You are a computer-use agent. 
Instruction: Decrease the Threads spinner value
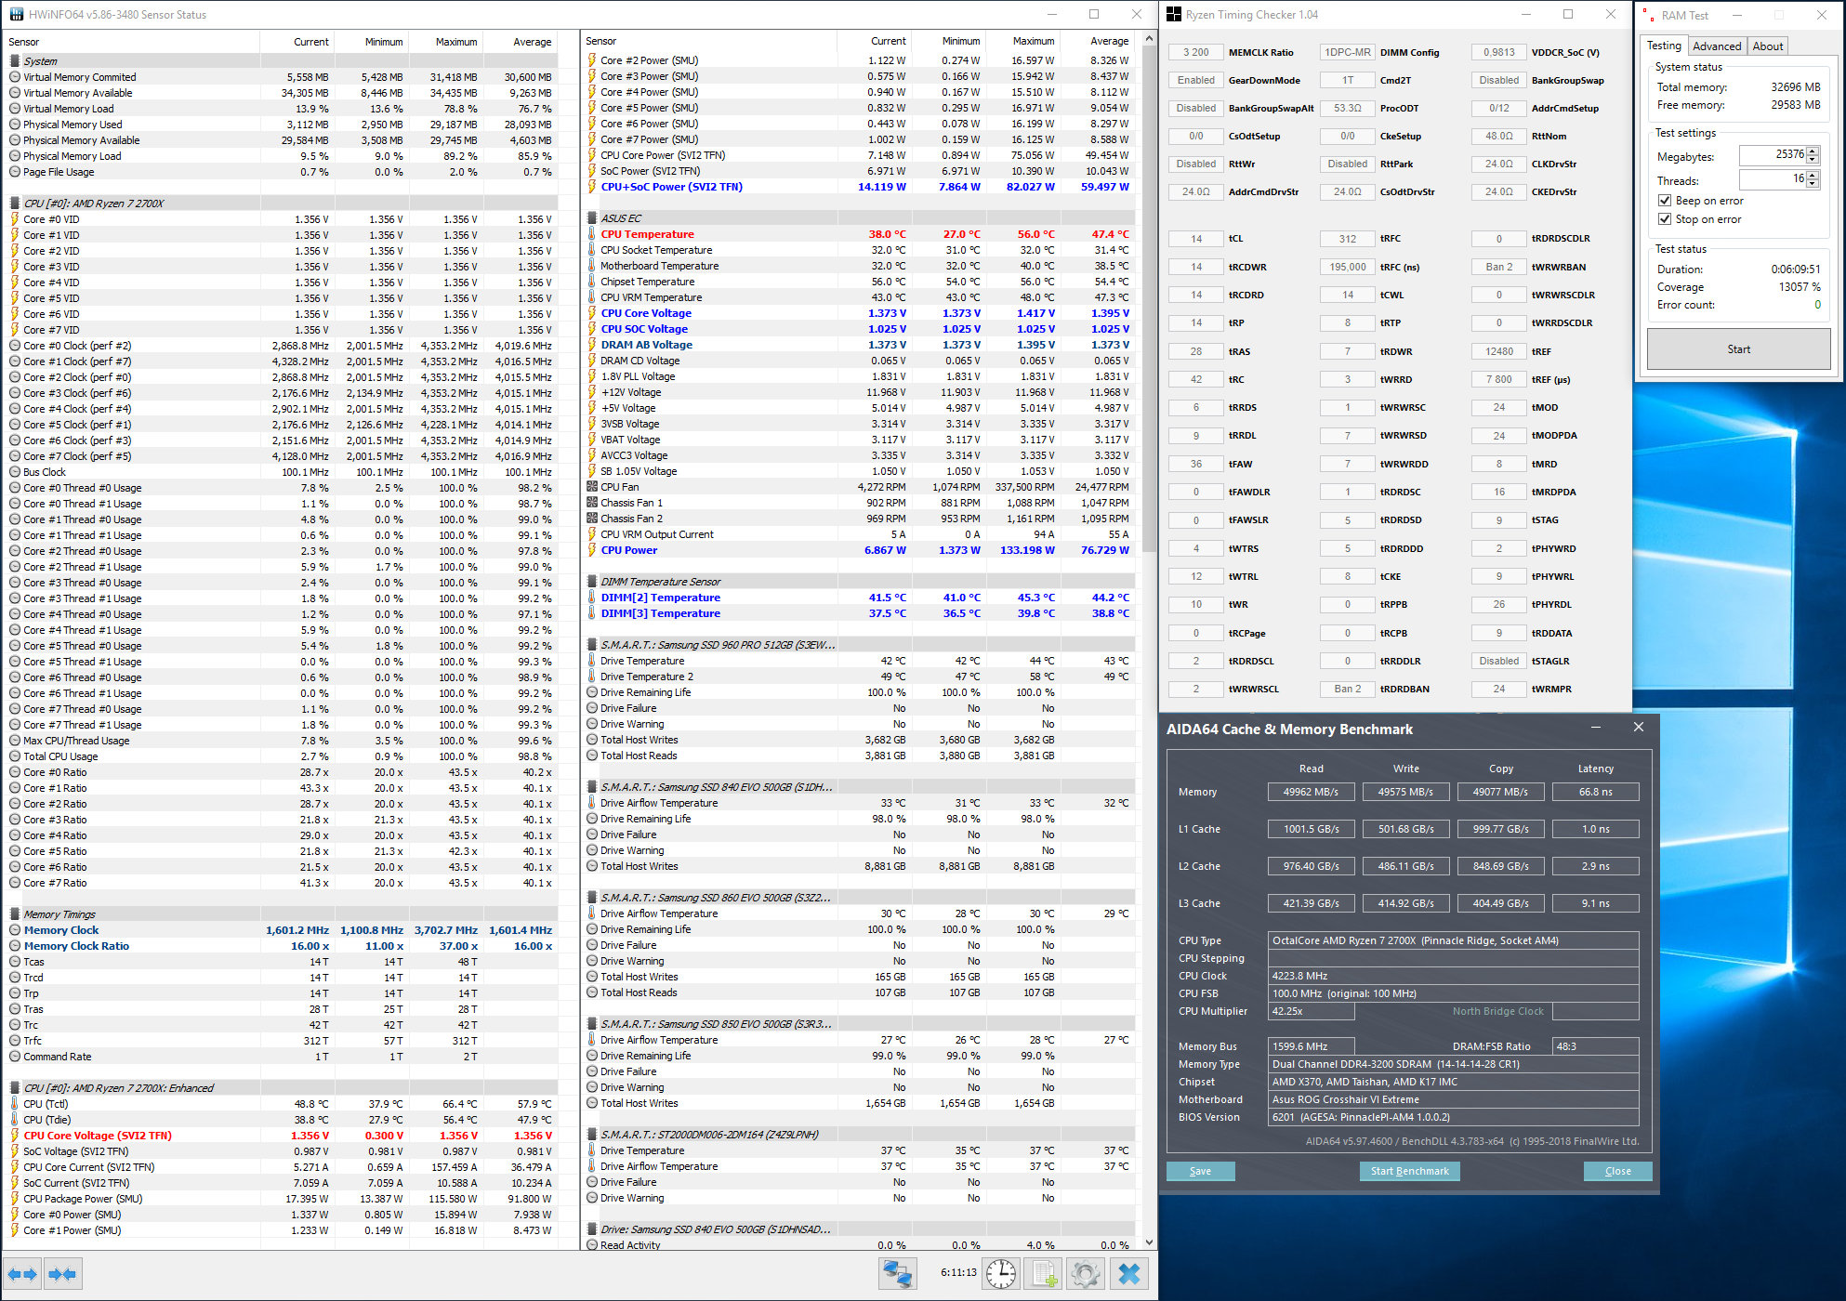(x=1813, y=183)
